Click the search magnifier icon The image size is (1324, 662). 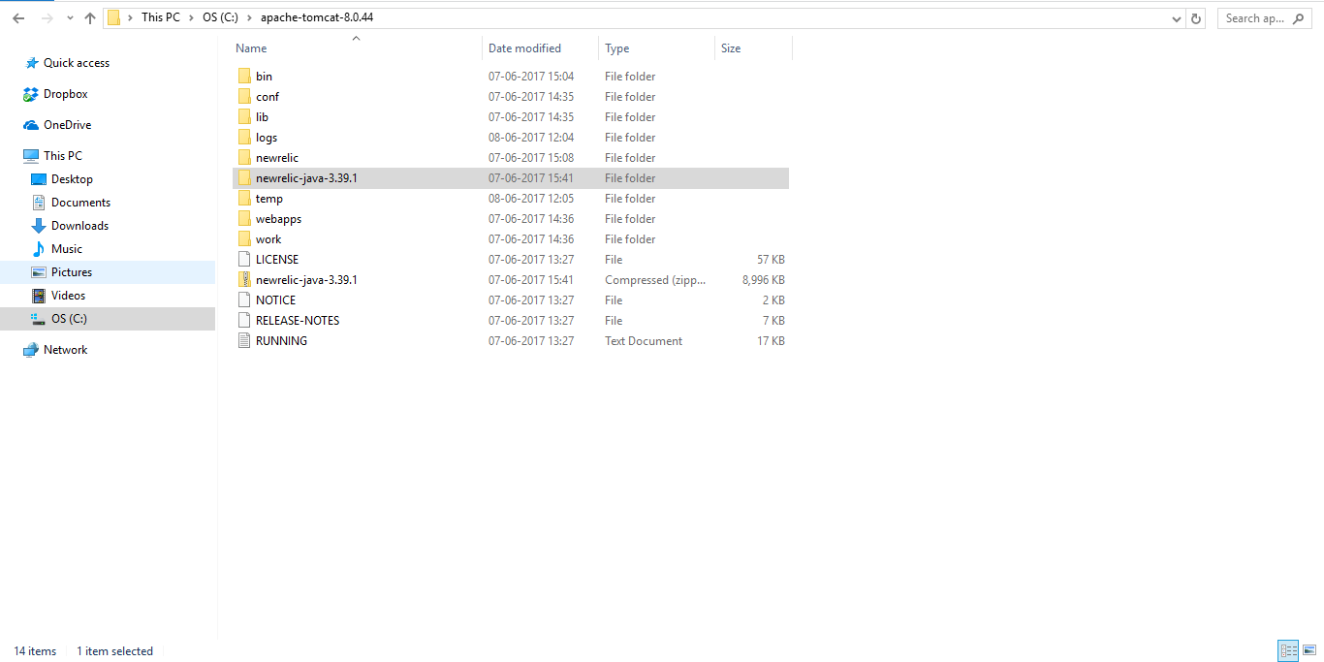[x=1301, y=18]
